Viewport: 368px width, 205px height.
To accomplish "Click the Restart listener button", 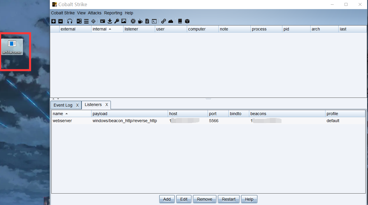I will tap(229, 199).
